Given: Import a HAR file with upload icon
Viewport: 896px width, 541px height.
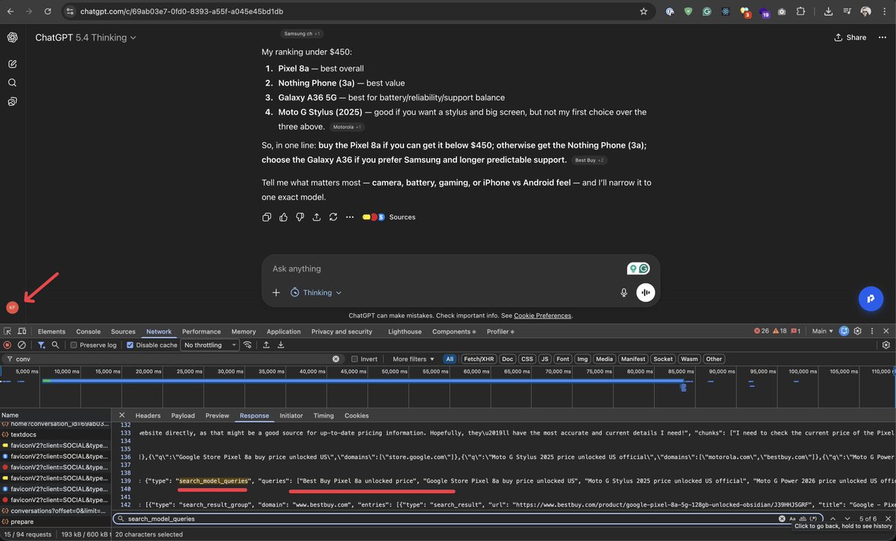Looking at the screenshot, I should click(267, 345).
